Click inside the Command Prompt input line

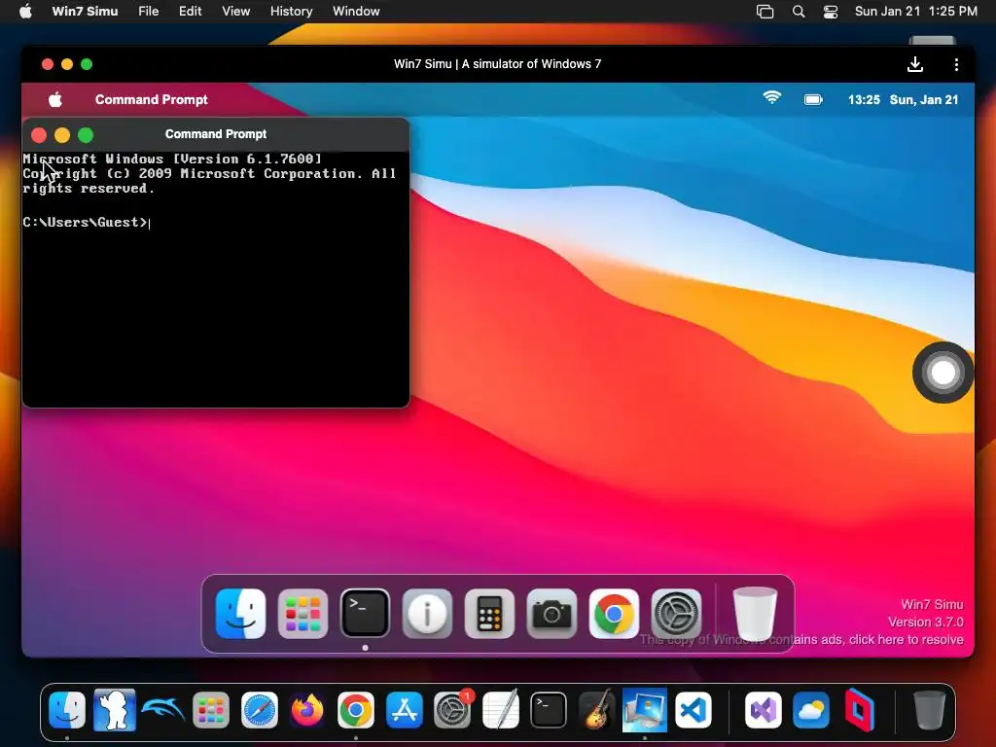click(215, 223)
